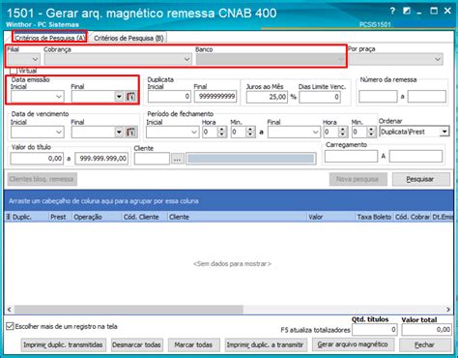Open calendar icon beside Data emissão Final
The width and height of the screenshot is (458, 358).
click(130, 97)
